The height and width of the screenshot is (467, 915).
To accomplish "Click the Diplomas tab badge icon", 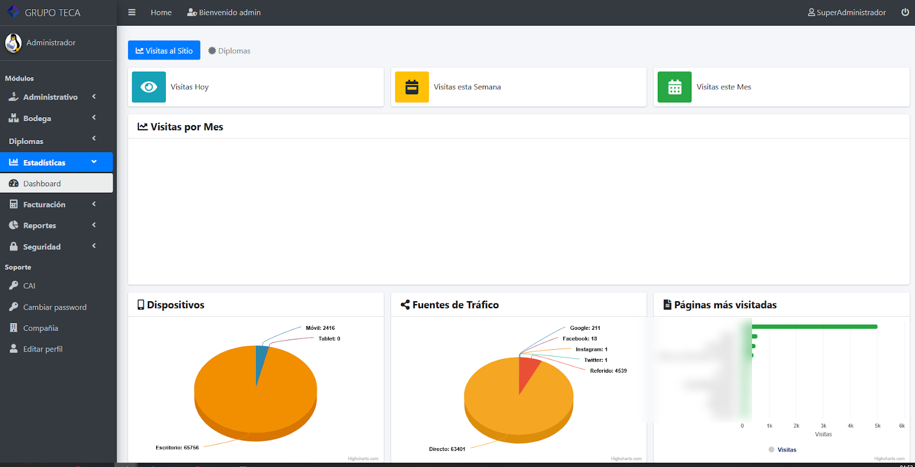I will point(212,50).
